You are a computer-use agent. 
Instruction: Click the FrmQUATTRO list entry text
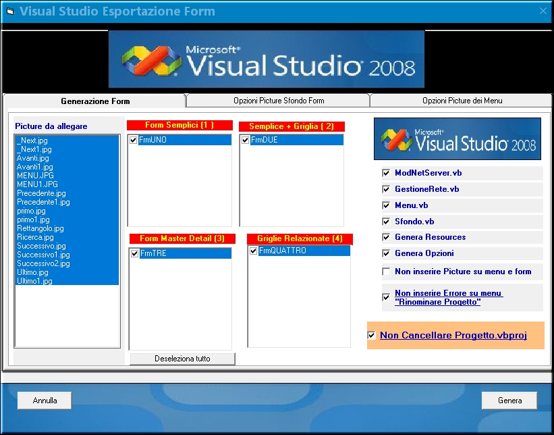282,251
